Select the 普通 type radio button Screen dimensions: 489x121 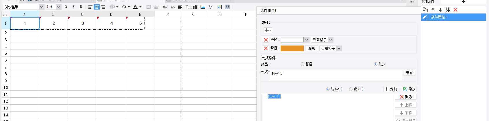(302, 64)
